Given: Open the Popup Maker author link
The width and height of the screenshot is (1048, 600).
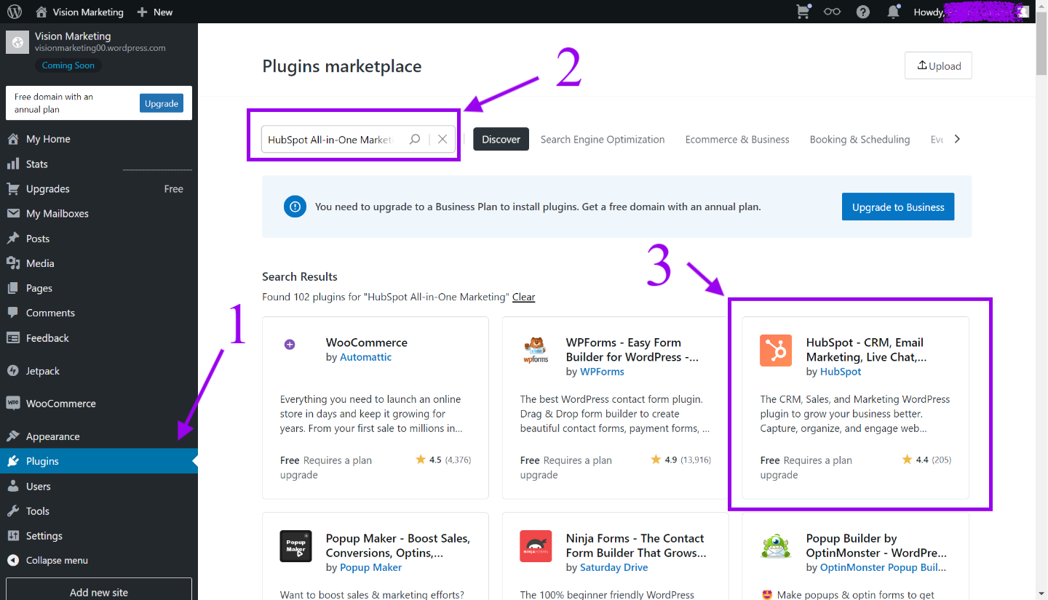Looking at the screenshot, I should (x=370, y=567).
